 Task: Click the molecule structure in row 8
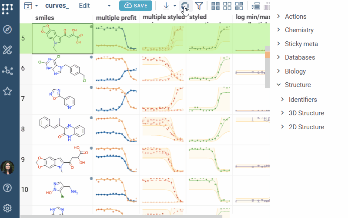click(62, 129)
